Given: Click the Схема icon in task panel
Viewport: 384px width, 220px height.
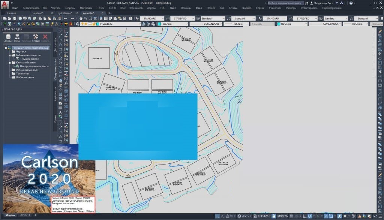Looking at the screenshot, I should click(17, 38).
